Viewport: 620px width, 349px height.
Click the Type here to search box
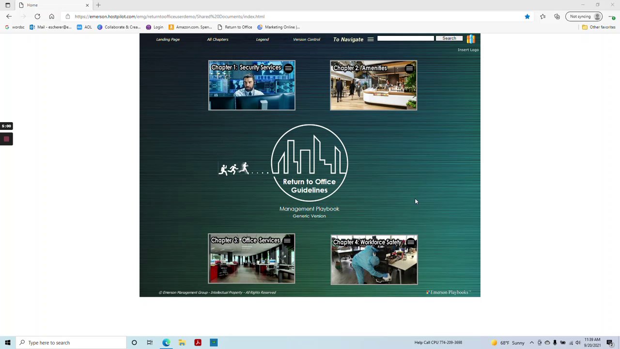tap(71, 343)
